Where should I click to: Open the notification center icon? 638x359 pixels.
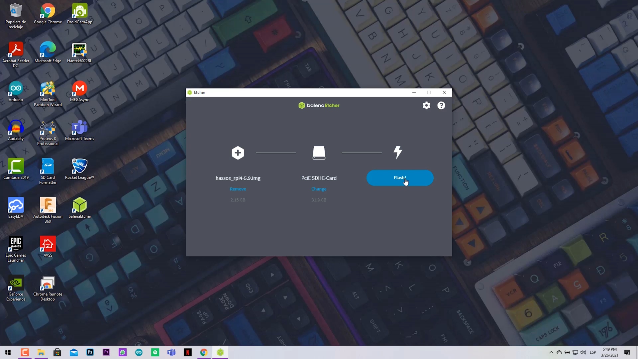pyautogui.click(x=627, y=352)
